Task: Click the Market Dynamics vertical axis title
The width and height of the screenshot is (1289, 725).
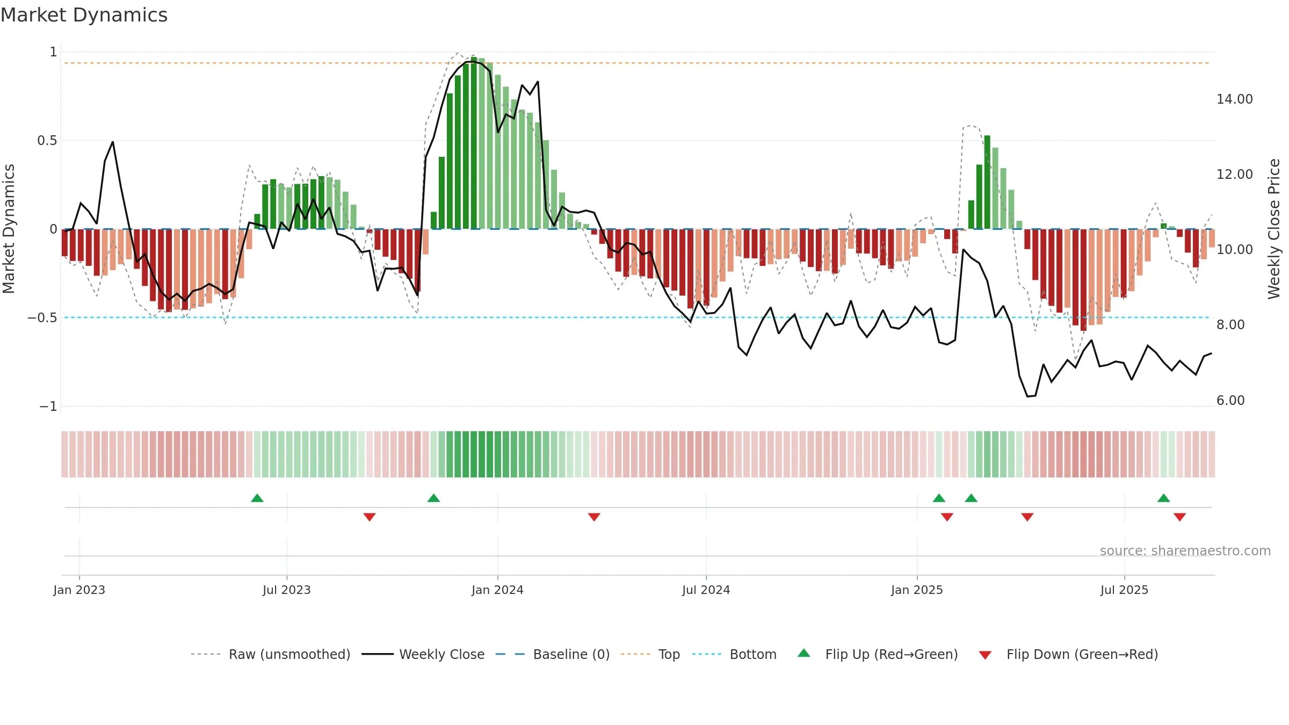Action: (x=9, y=229)
